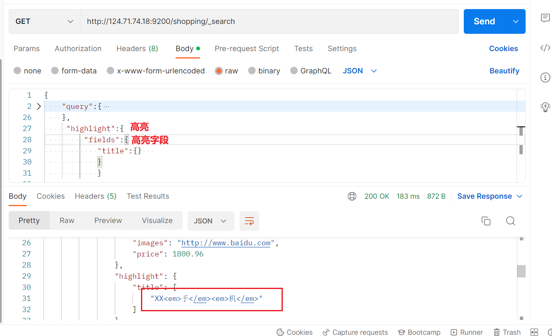Expand the Save Response dropdown
The image size is (552, 336).
tap(519, 196)
